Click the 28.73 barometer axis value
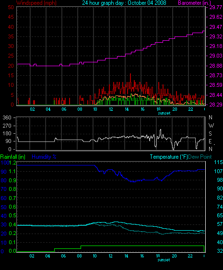Image resolution: width=223 pixels, height=270 pixels. (x=216, y=75)
